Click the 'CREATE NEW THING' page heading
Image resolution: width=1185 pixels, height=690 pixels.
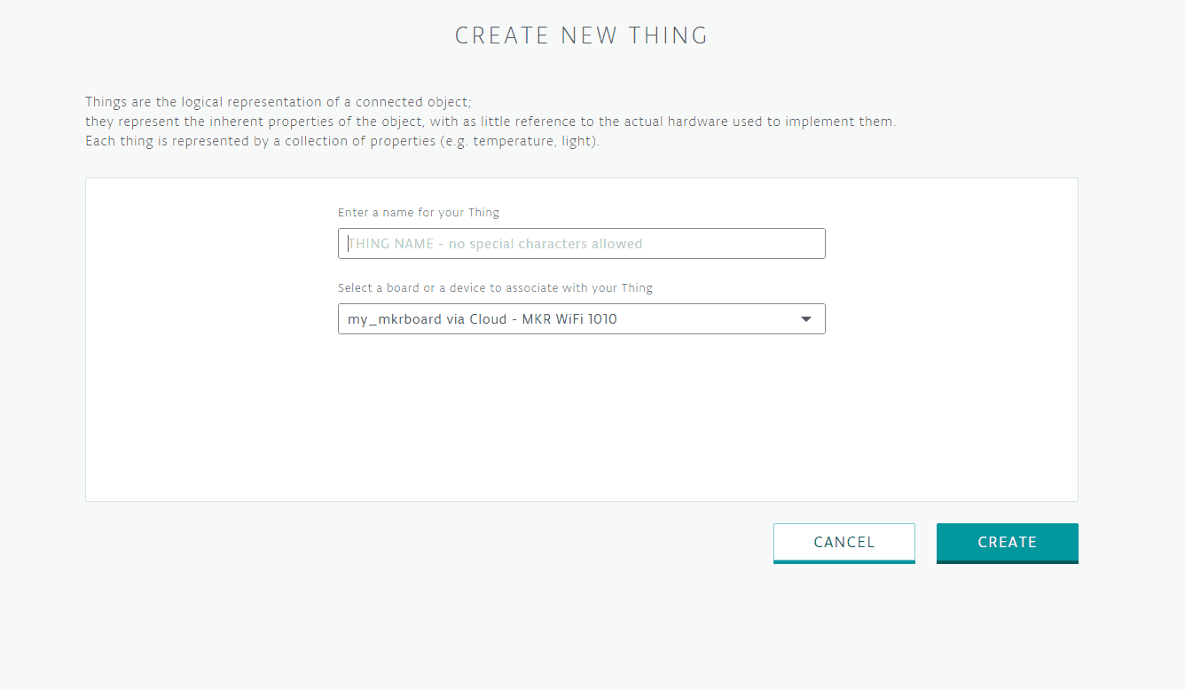(581, 35)
